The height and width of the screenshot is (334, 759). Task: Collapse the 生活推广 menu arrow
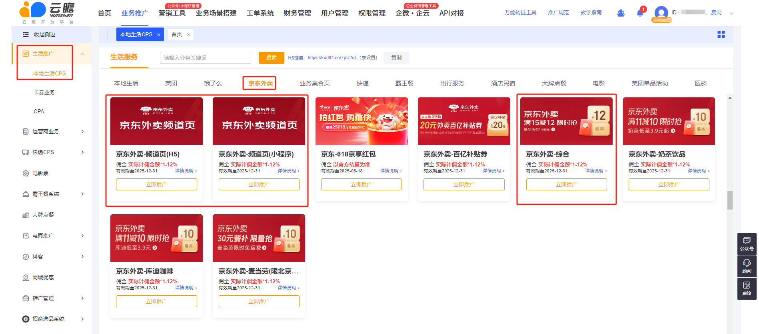pos(82,53)
